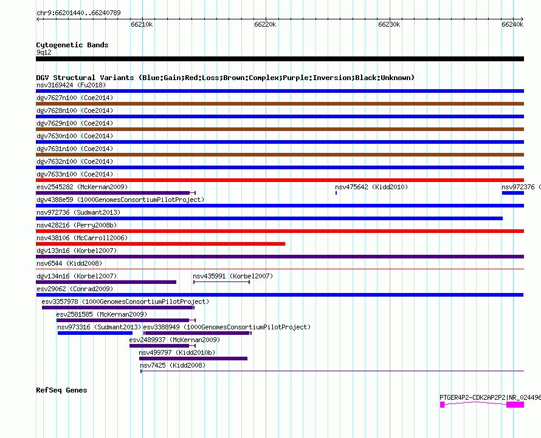The width and height of the screenshot is (541, 438).
Task: Click the purple dgv134n16 bar
Action: (x=106, y=282)
